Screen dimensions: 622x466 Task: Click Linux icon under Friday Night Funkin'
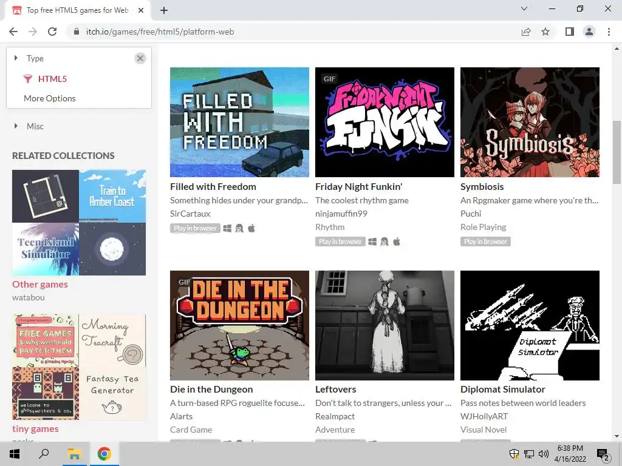384,241
